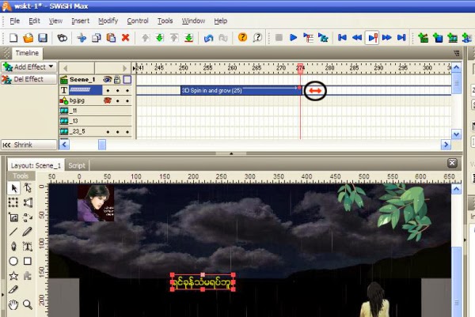Click the timeline horizontal scroll thumb
The image size is (475, 317).
coord(102,145)
